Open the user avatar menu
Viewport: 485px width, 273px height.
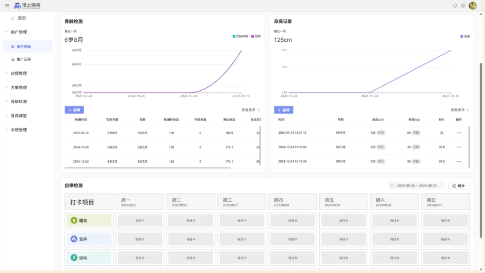pyautogui.click(x=472, y=5)
